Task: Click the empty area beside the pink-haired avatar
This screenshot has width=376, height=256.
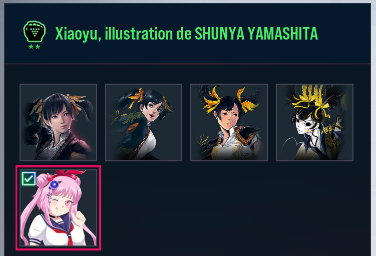Action: (235, 208)
